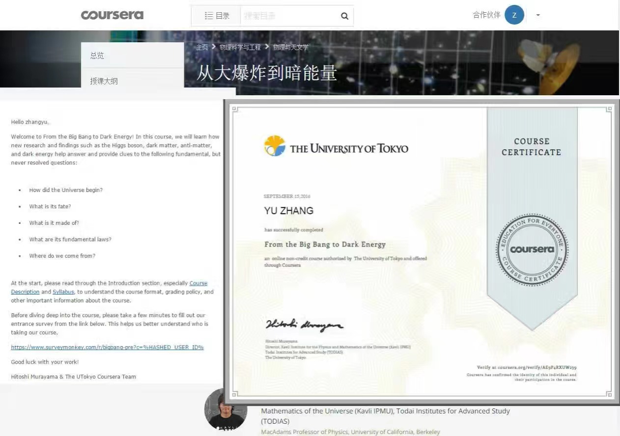Click the coursera.org/verify verification text
The height and width of the screenshot is (436, 620).
point(527,367)
